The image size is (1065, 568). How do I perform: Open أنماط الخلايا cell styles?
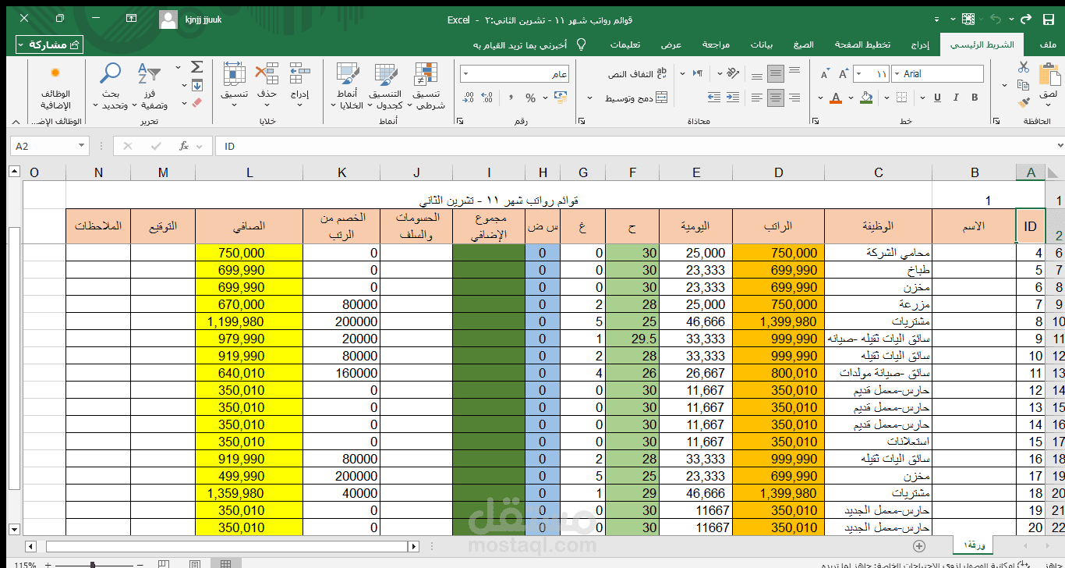click(x=349, y=87)
